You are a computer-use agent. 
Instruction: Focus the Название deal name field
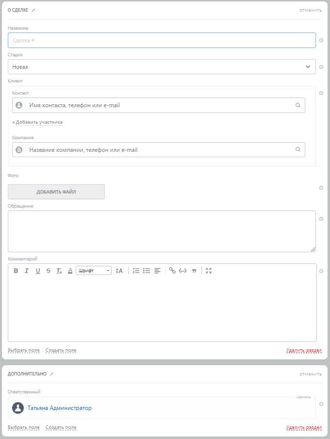pyautogui.click(x=162, y=40)
